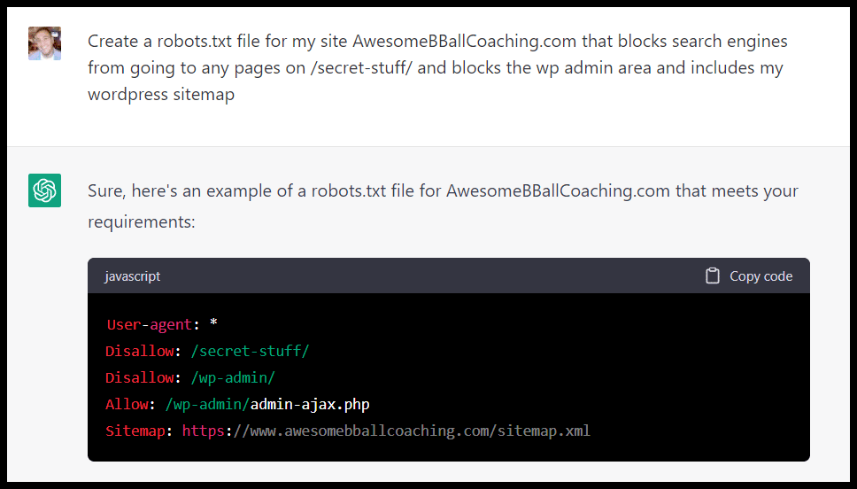Click the user prompt text about robots.txt
This screenshot has width=857, height=489.
437,68
